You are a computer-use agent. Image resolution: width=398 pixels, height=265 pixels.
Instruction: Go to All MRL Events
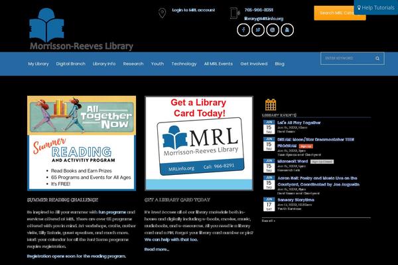click(218, 64)
